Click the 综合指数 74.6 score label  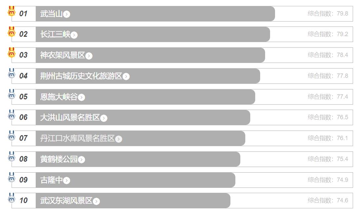coord(328,200)
